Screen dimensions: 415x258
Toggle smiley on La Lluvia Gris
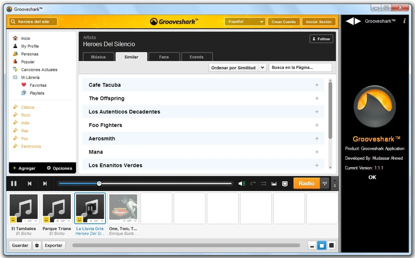[x=79, y=220]
